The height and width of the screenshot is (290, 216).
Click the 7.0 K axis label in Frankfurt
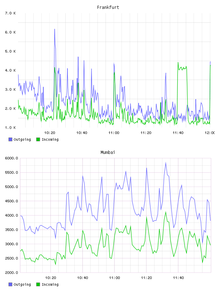pyautogui.click(x=11, y=13)
